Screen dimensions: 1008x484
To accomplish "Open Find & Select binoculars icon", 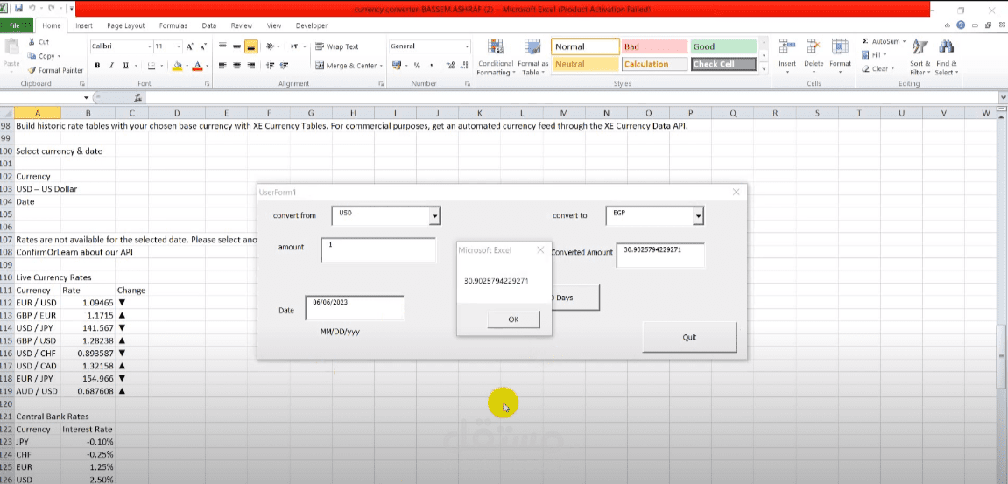I will click(x=946, y=47).
